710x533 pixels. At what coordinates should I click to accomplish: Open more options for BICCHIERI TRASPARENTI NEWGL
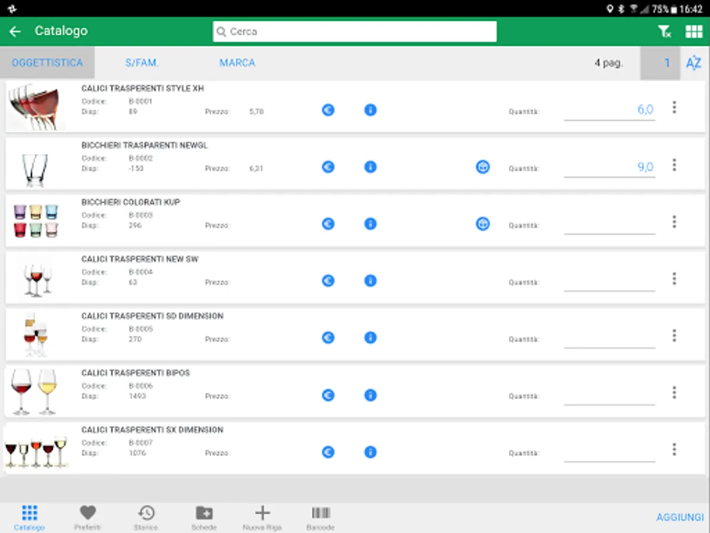tap(674, 165)
